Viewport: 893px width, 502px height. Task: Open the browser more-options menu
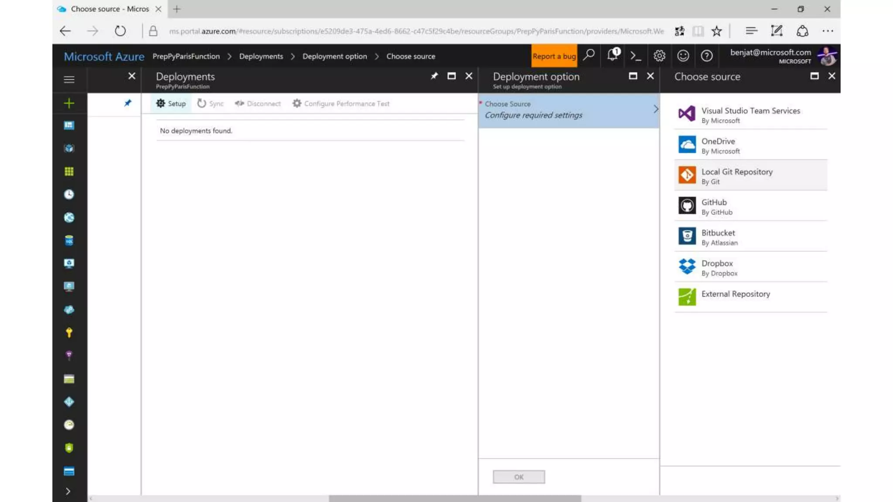click(x=827, y=31)
